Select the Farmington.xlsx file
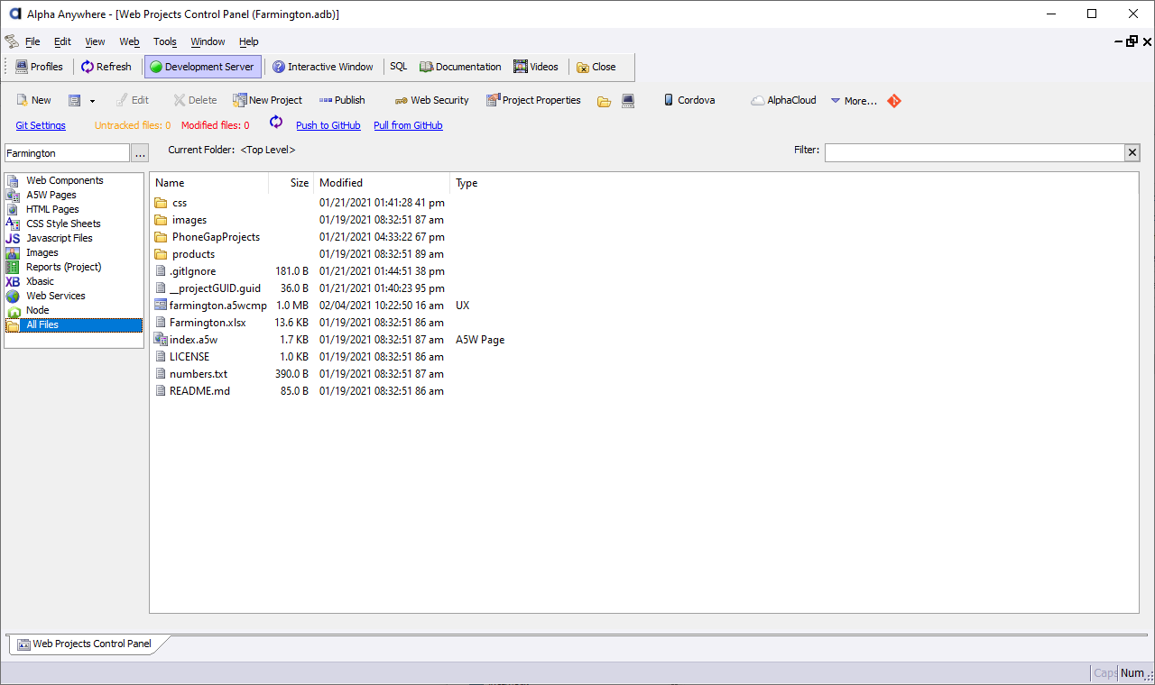This screenshot has height=685, width=1155. pos(199,323)
